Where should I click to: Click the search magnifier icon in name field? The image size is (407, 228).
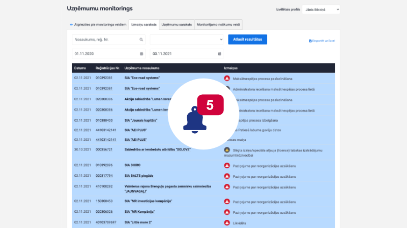tap(141, 40)
